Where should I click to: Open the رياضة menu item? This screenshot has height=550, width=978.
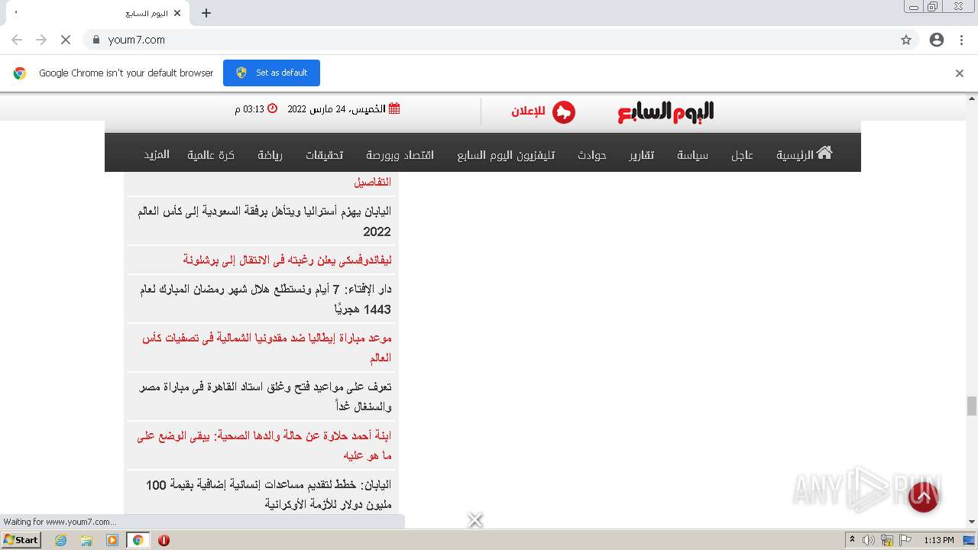click(x=270, y=155)
